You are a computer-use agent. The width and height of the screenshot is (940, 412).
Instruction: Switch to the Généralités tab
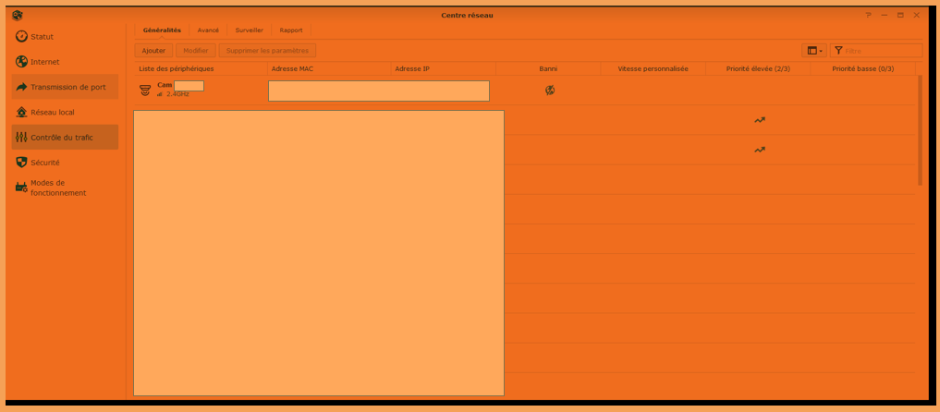(162, 30)
